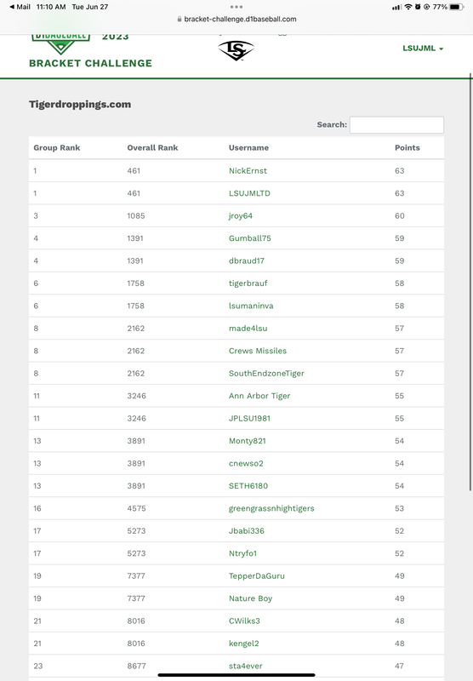
Task: Open Gumball75's bracket
Action: pos(250,238)
